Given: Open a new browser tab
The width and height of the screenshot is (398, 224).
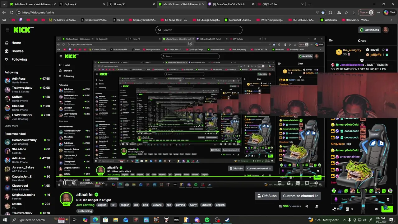Looking at the screenshot, I should (310, 4).
